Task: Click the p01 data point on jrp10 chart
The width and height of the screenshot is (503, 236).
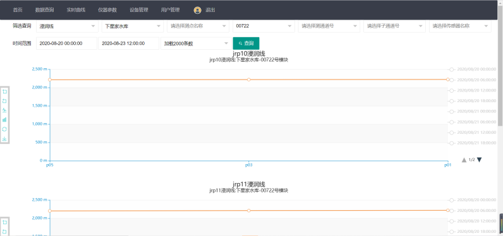Action: point(448,79)
